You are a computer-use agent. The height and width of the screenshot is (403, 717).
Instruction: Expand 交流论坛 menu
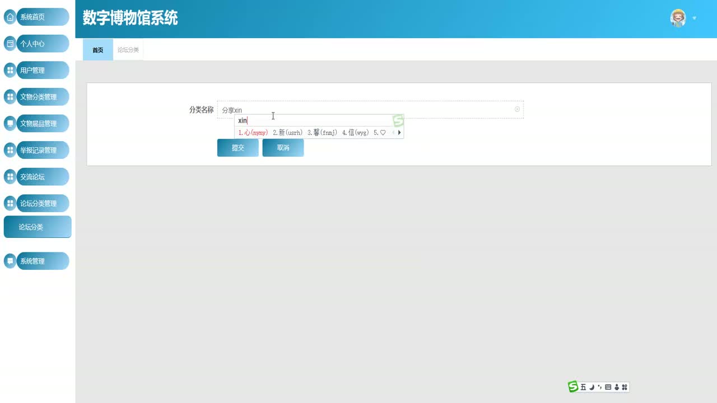coord(43,177)
